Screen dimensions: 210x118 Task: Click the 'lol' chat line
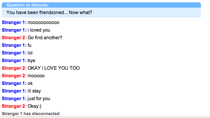(30, 53)
